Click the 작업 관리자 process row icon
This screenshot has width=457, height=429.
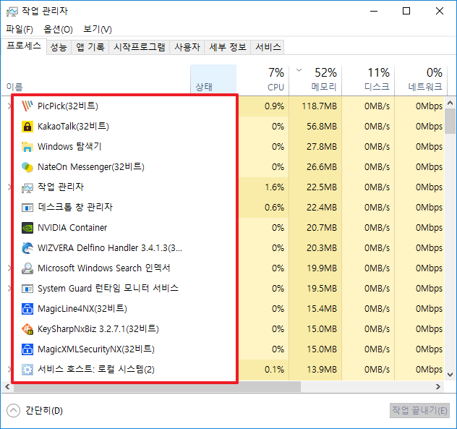click(x=27, y=187)
